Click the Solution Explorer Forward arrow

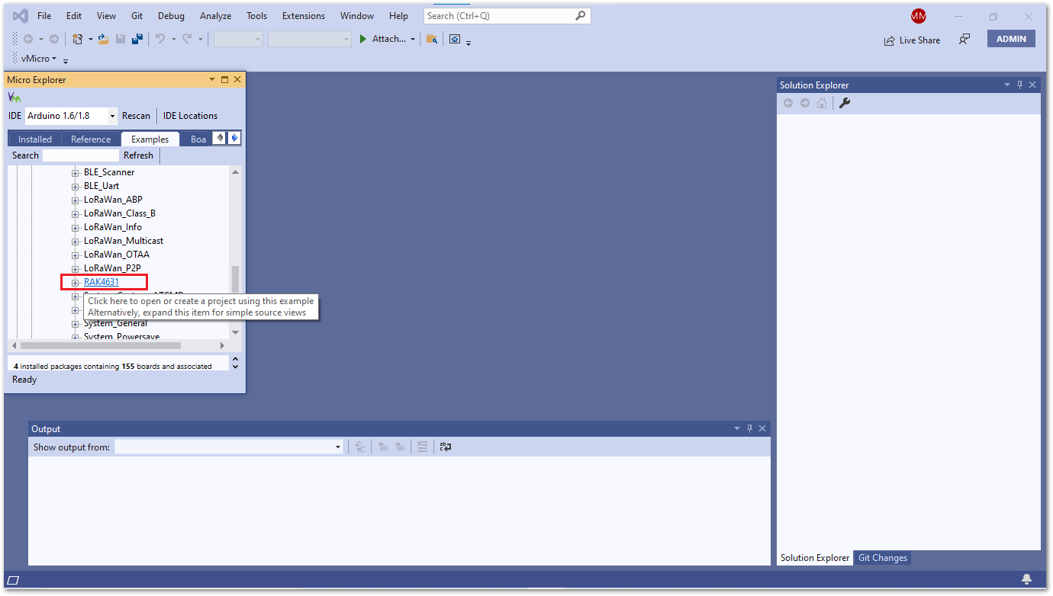[805, 103]
